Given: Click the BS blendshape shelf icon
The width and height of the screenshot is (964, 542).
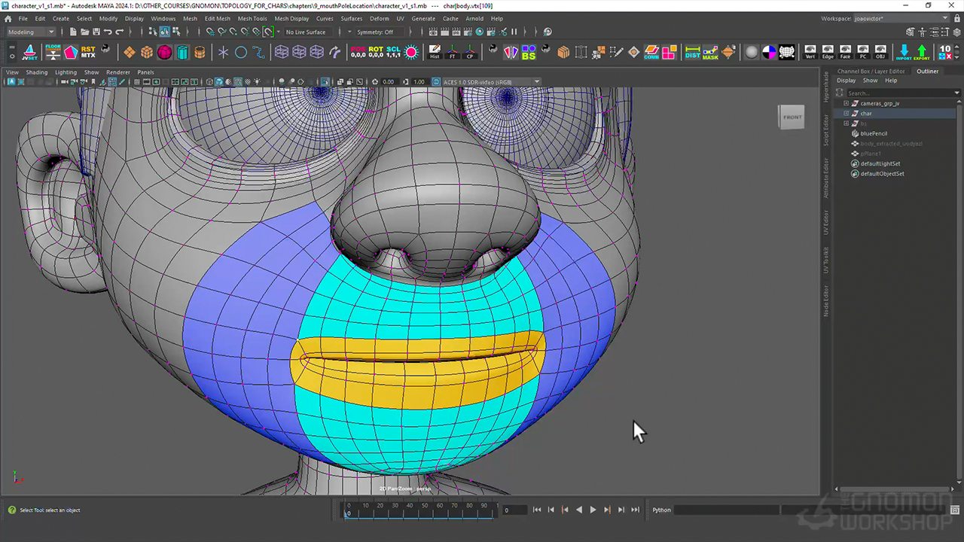Looking at the screenshot, I should click(x=529, y=52).
